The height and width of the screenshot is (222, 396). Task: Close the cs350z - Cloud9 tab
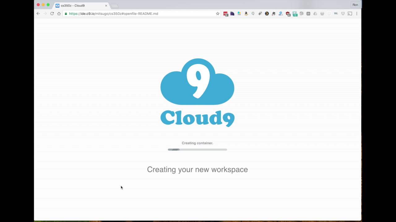(x=106, y=6)
